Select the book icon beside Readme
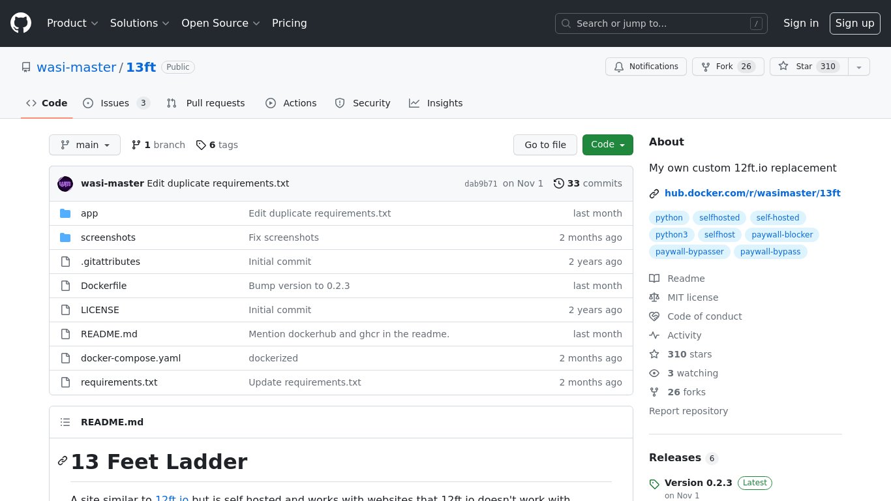Screen dimensions: 891x501 [654, 279]
